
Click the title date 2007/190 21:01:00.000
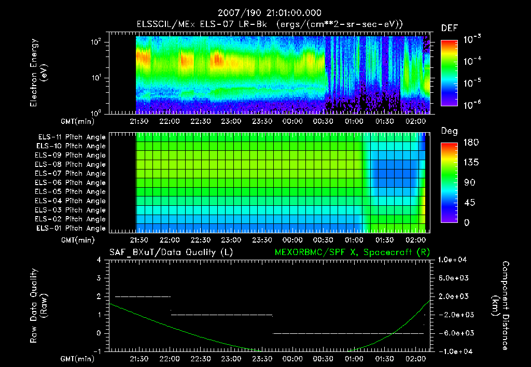point(269,13)
